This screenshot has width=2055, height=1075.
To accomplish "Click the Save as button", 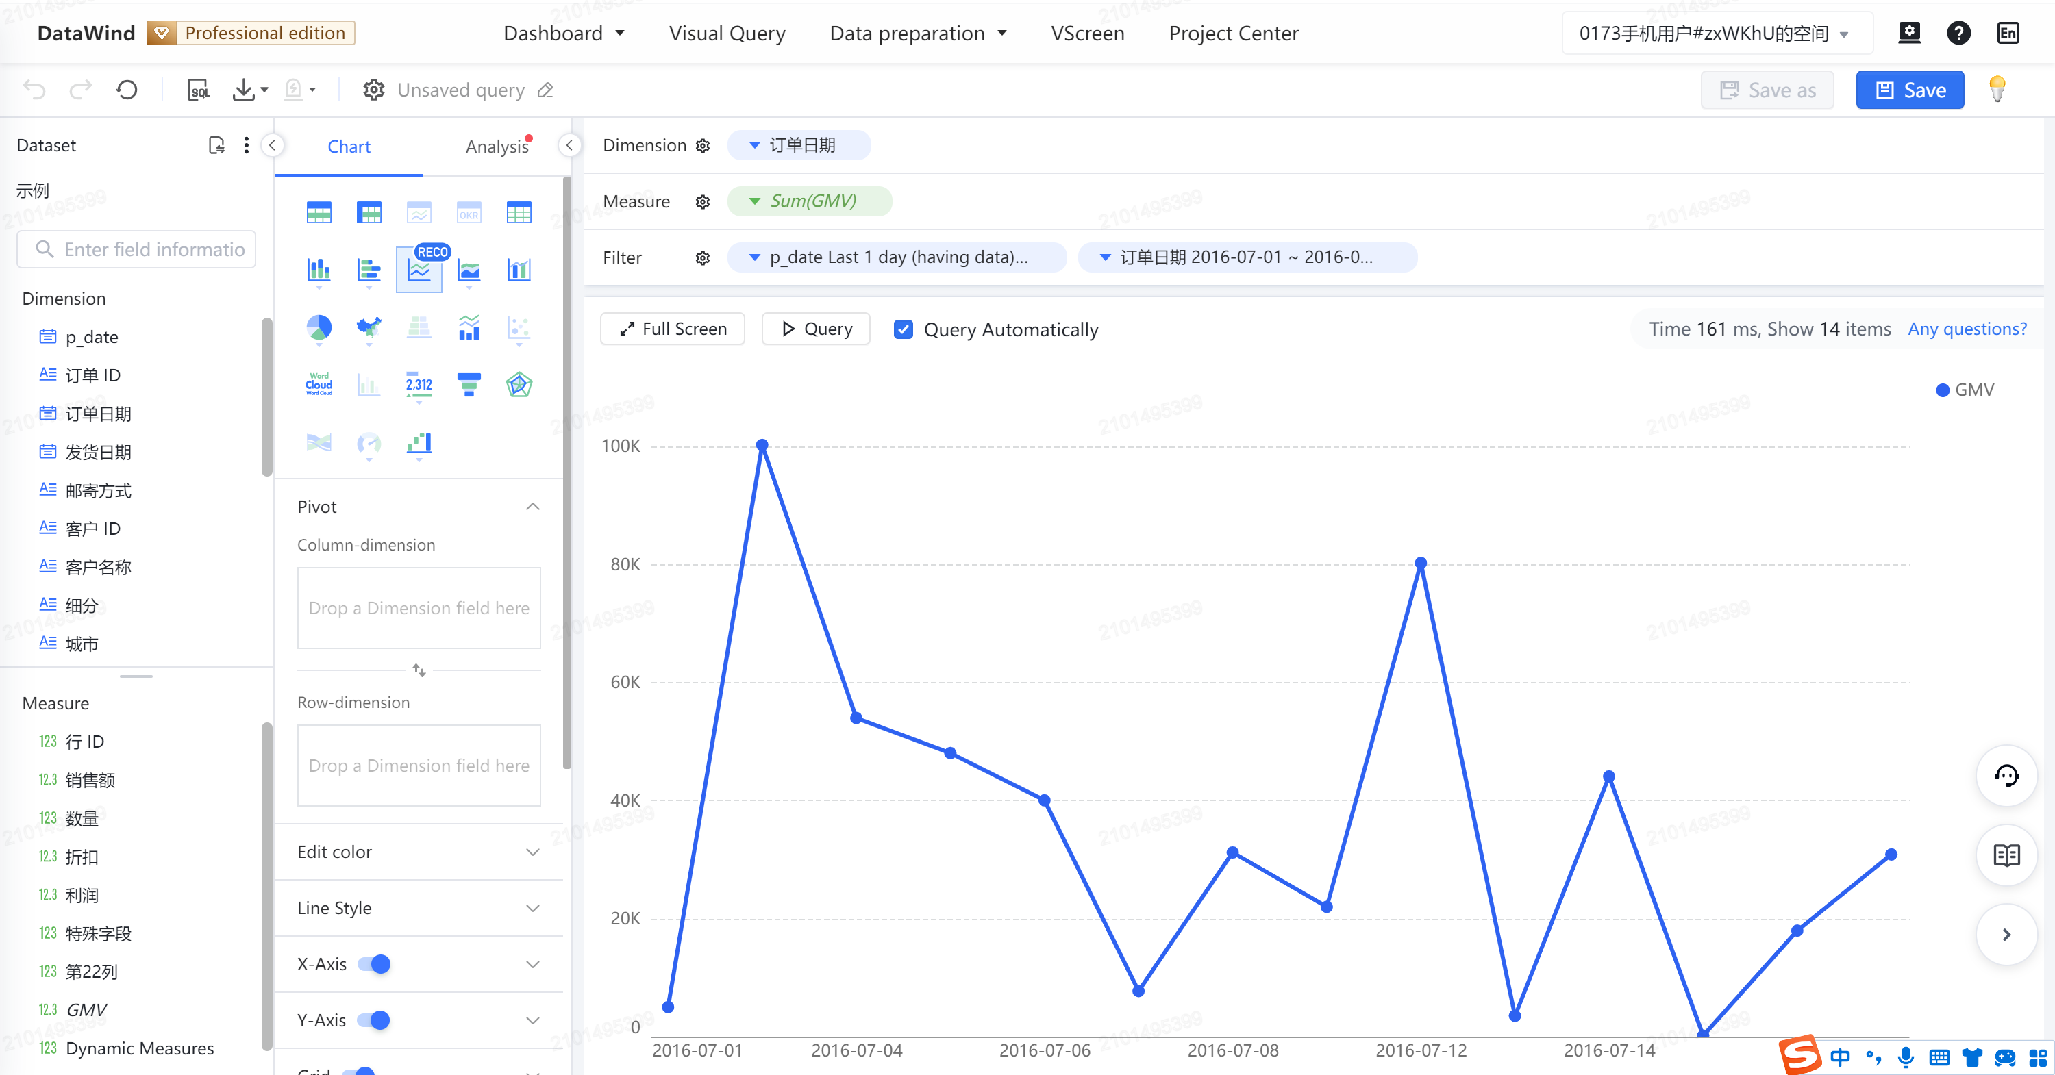I will coord(1767,90).
